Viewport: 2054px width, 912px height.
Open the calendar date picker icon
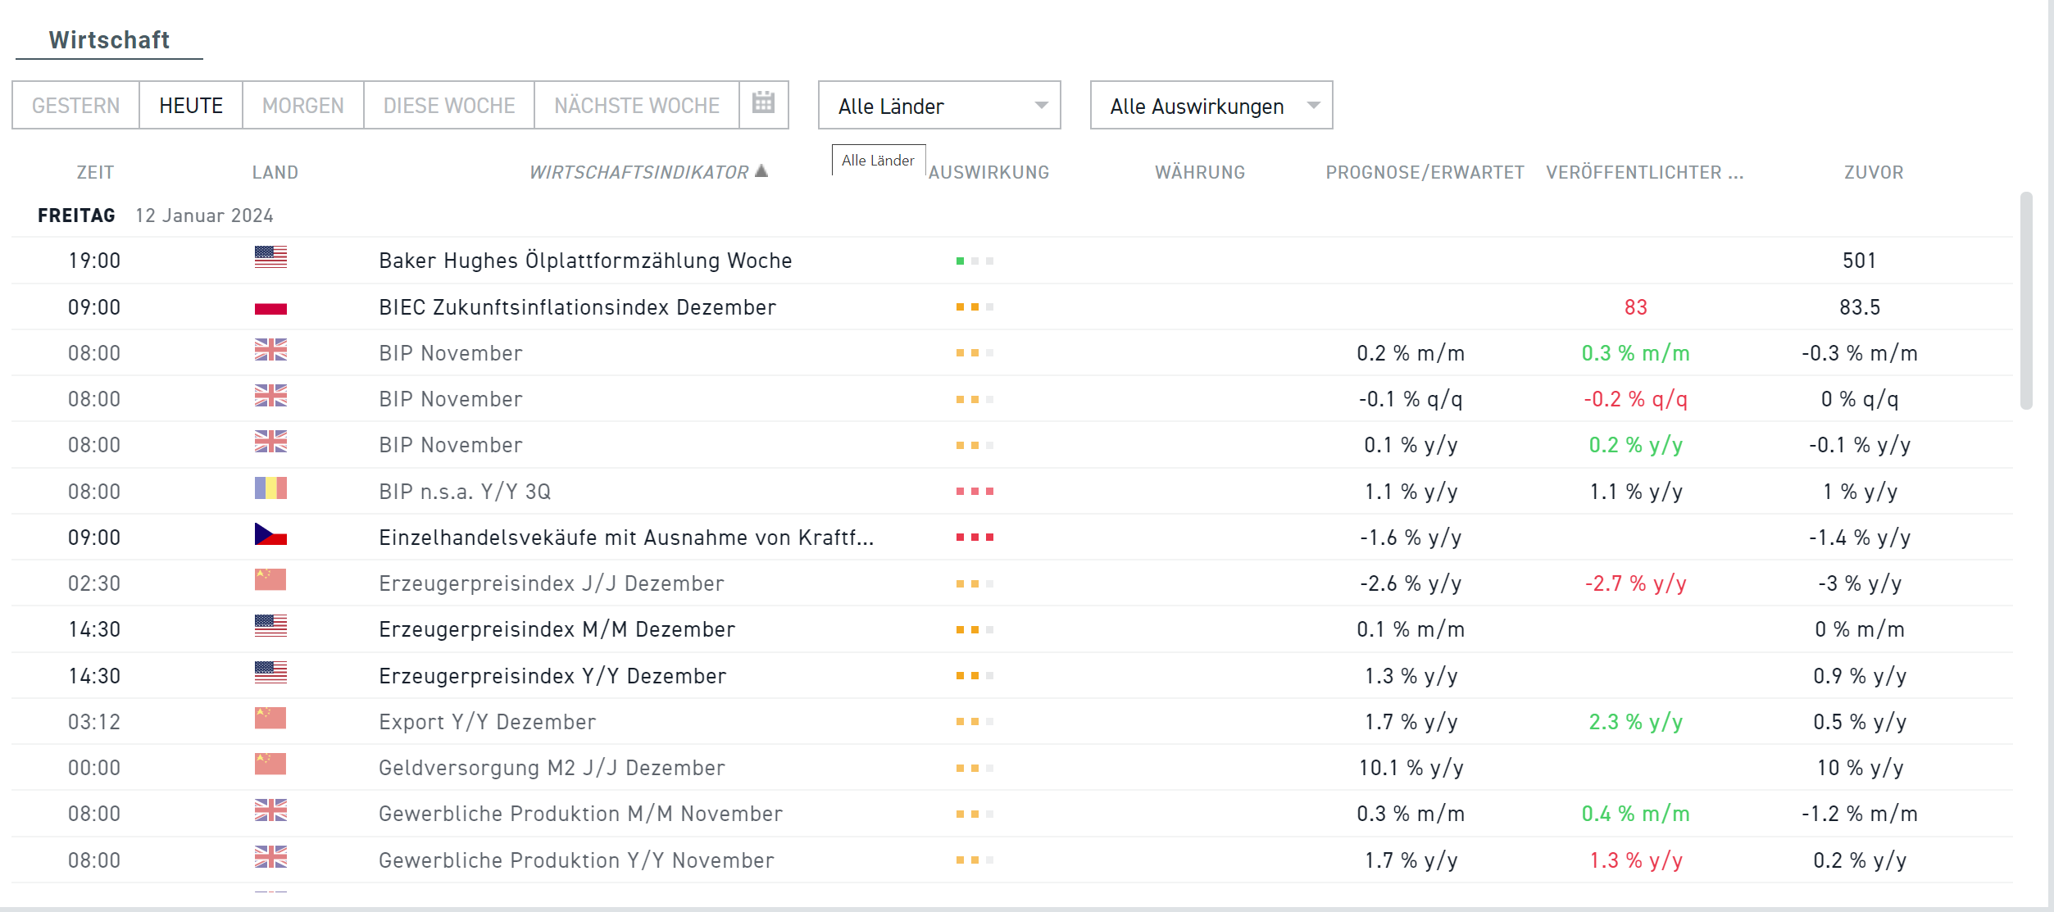click(x=763, y=104)
